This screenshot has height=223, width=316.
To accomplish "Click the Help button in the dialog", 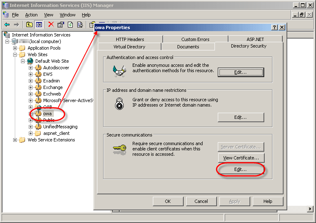I will 268,201.
